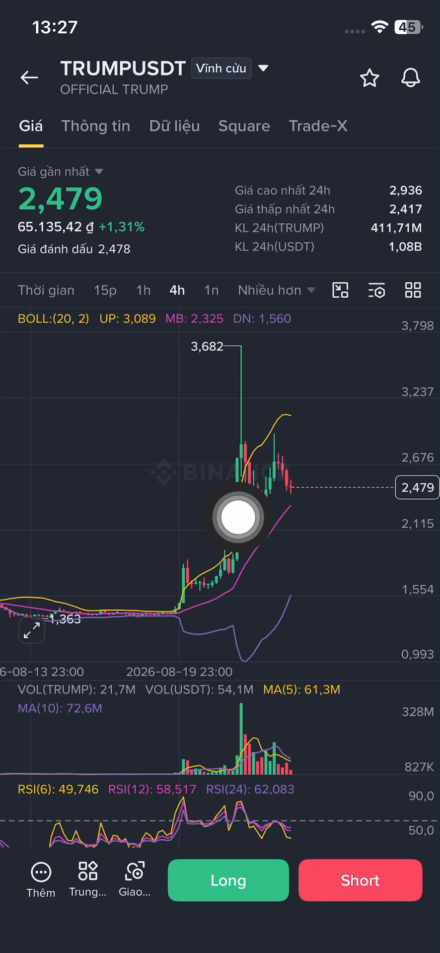Add TRUMPUSDT to favorites star
440x953 pixels.
click(x=369, y=78)
